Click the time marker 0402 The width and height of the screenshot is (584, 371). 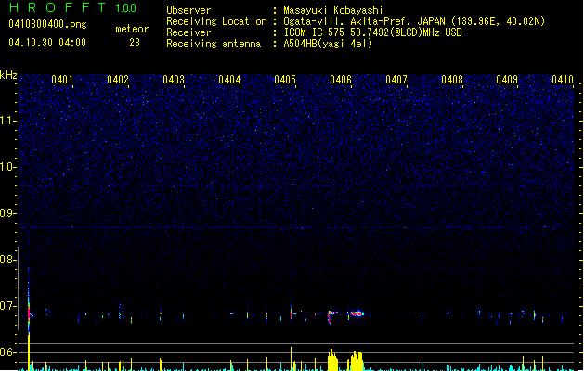pyautogui.click(x=118, y=80)
